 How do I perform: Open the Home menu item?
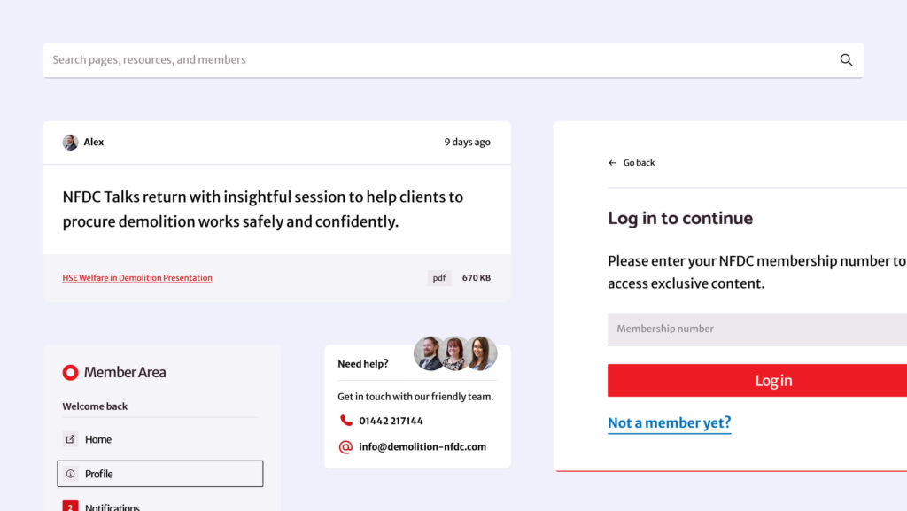pyautogui.click(x=160, y=439)
